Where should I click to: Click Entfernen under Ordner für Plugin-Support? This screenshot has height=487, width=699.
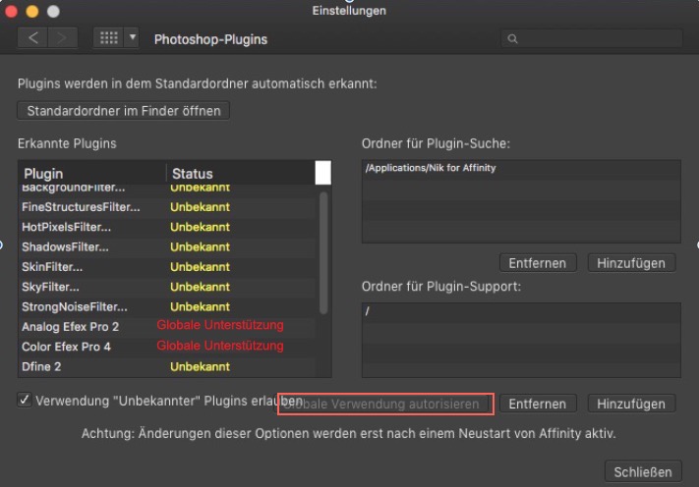tap(538, 404)
